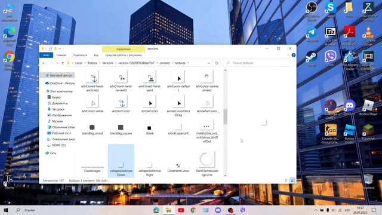This screenshot has width=382, height=215.
Task: Open the Средства работы с рисунками tab
Action: 124,55
